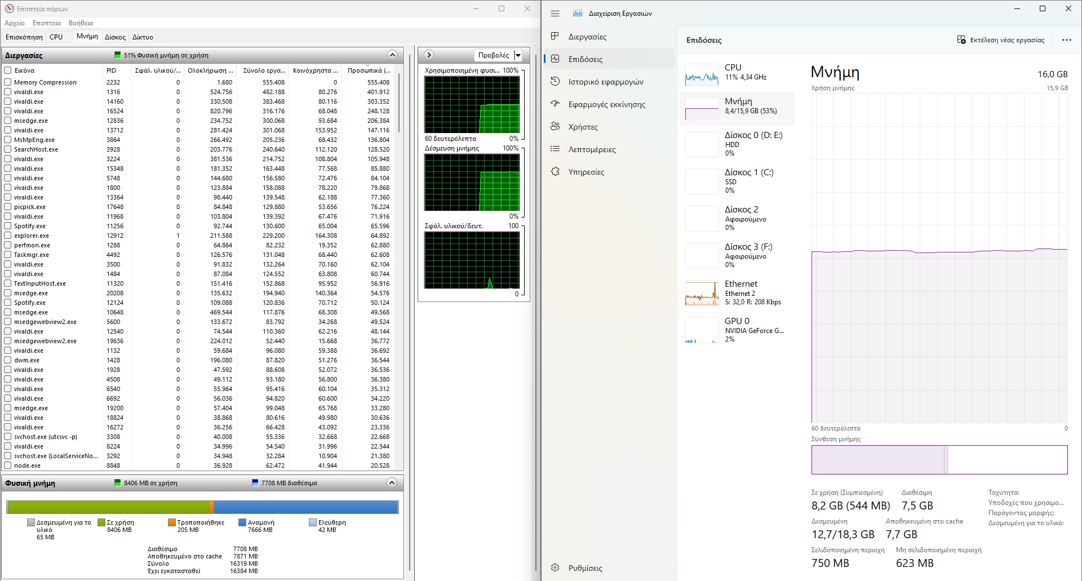The image size is (1082, 581).
Task: Switch to the CPU tab in Resource Monitor
Action: [56, 37]
